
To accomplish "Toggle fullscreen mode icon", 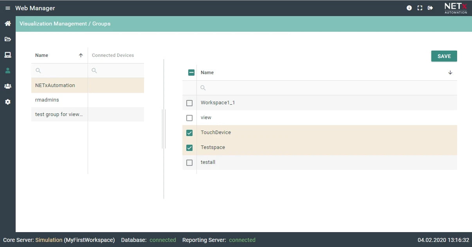I will tap(420, 8).
